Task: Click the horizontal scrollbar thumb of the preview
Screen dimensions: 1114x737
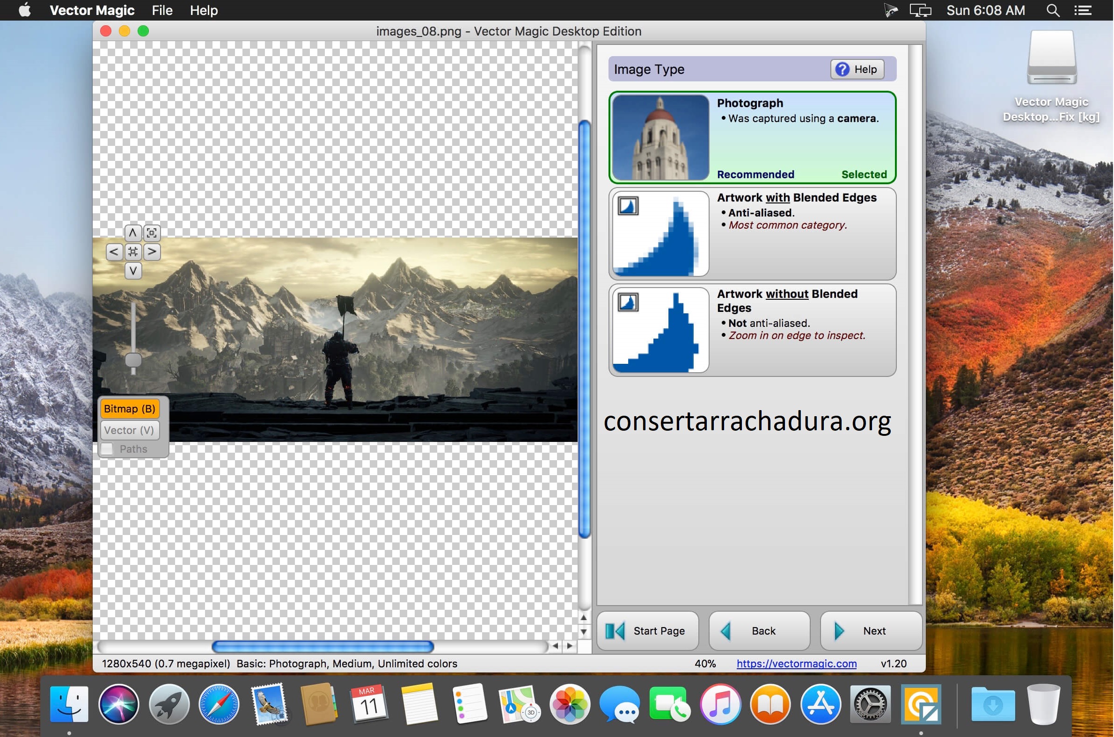Action: tap(322, 647)
